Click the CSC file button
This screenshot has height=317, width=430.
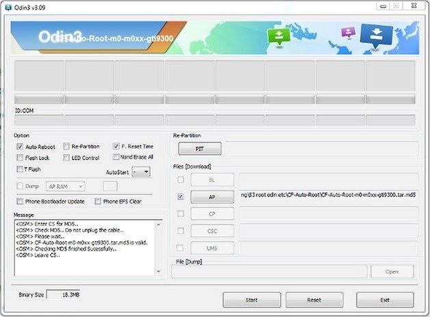[x=212, y=231]
